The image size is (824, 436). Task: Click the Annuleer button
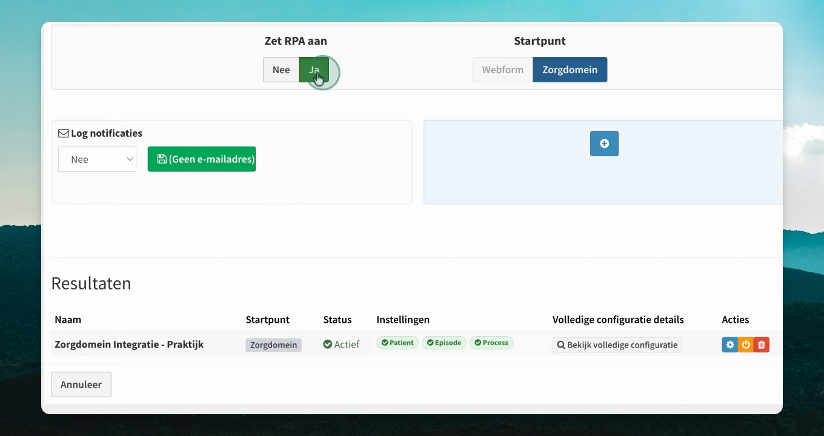(x=81, y=385)
